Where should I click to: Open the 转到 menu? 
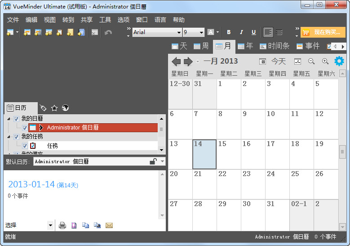(68, 20)
